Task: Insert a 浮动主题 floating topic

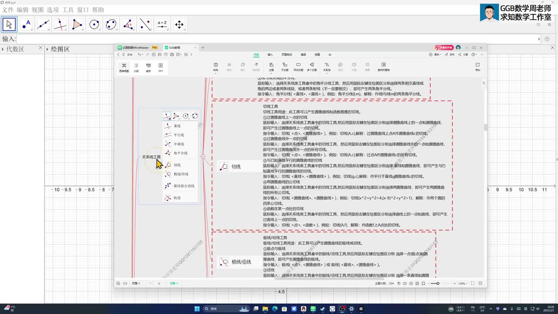Action: (298, 67)
